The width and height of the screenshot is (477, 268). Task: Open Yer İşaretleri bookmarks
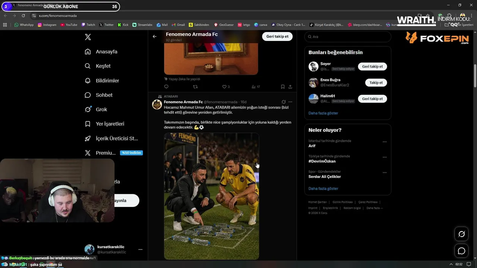(105, 124)
